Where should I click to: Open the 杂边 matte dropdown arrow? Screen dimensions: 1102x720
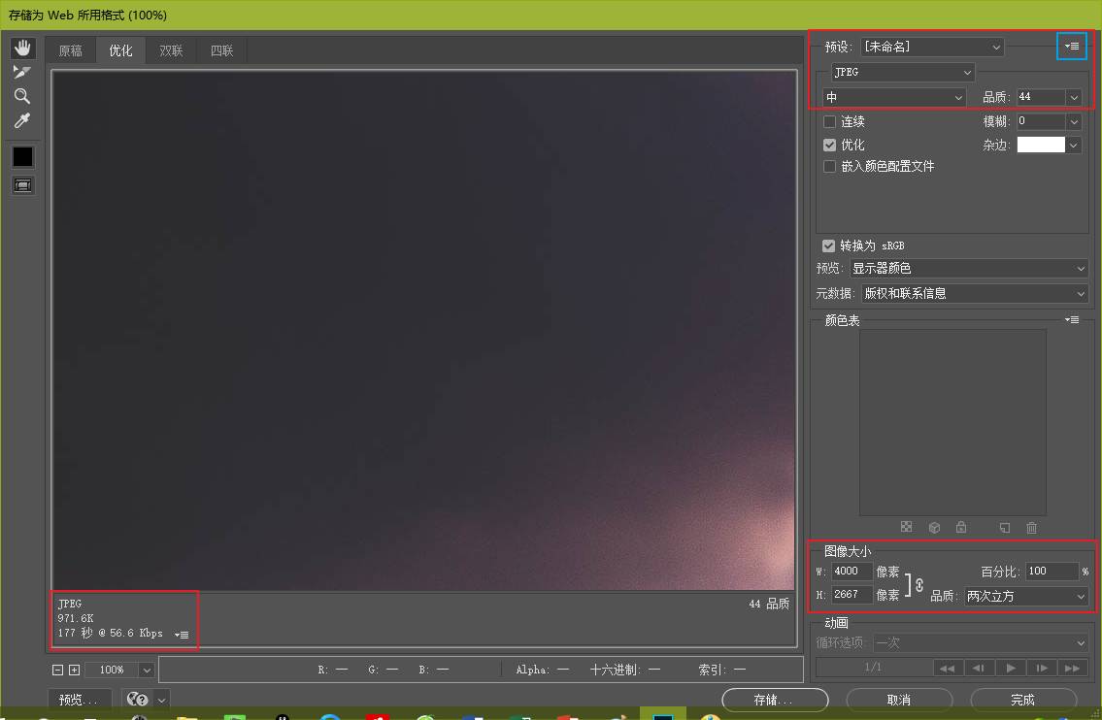click(1073, 146)
